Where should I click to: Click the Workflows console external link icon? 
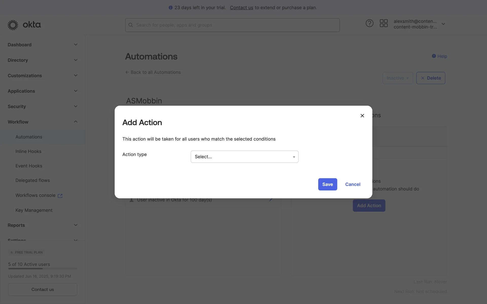pos(60,196)
